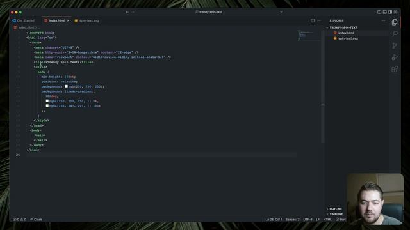
Task: Click the opening body tag in code
Action: pyautogui.click(x=36, y=130)
